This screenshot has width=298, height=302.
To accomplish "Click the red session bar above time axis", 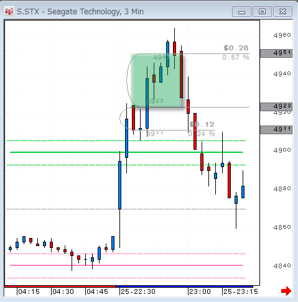I will (x=60, y=286).
